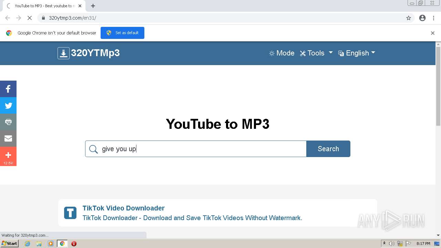Close the YouTube to MP3 tab
This screenshot has width=441, height=248.
click(80, 6)
